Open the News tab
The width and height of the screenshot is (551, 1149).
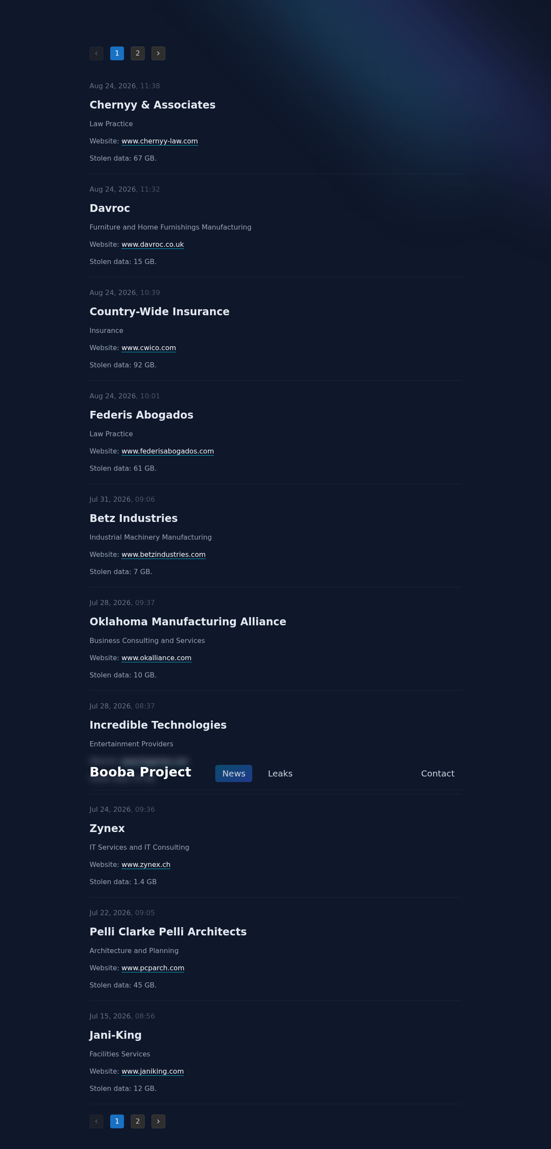point(234,773)
